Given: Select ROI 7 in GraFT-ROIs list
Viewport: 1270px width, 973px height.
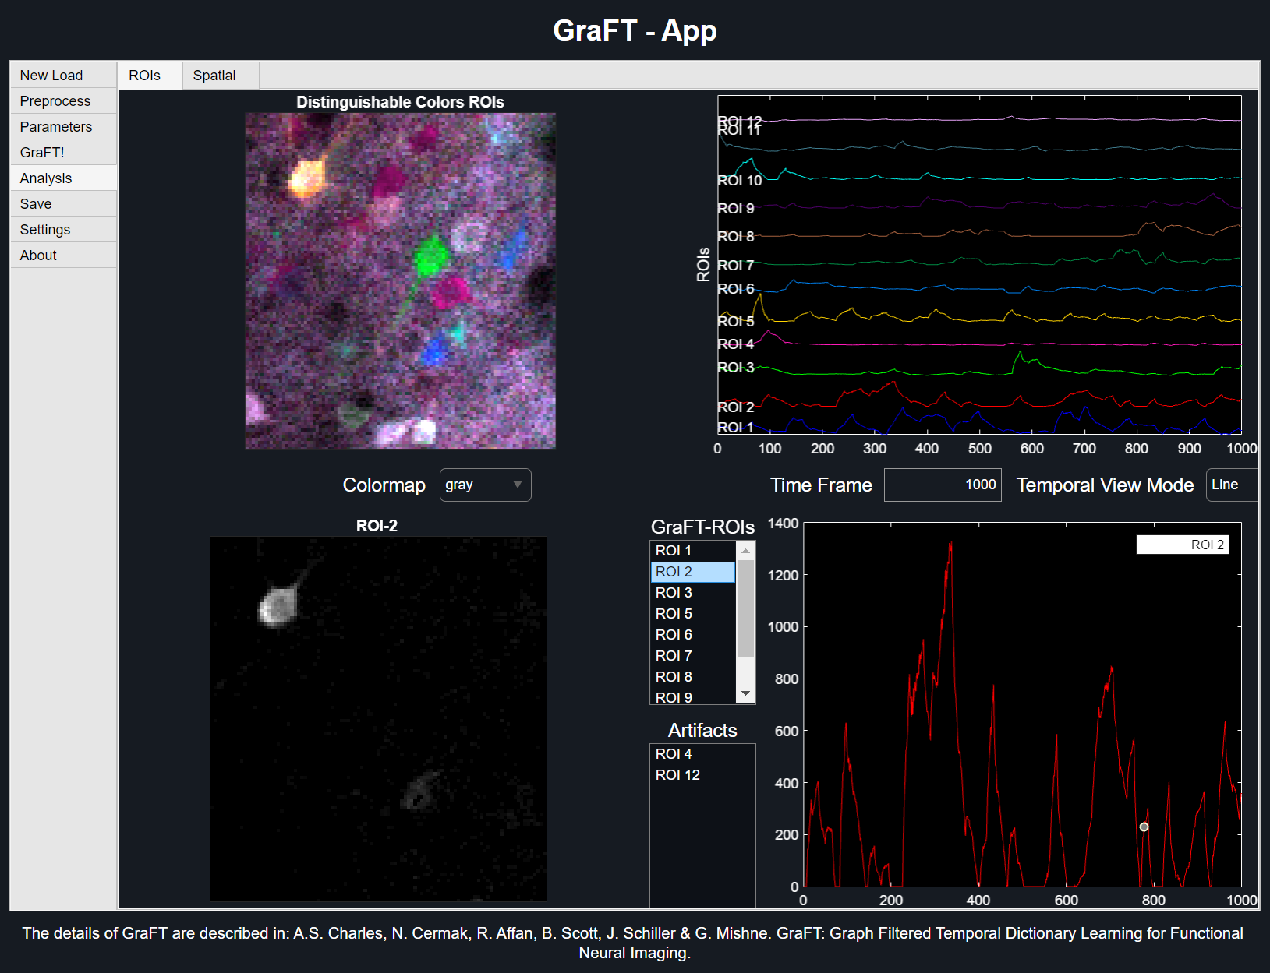Looking at the screenshot, I should tap(692, 656).
